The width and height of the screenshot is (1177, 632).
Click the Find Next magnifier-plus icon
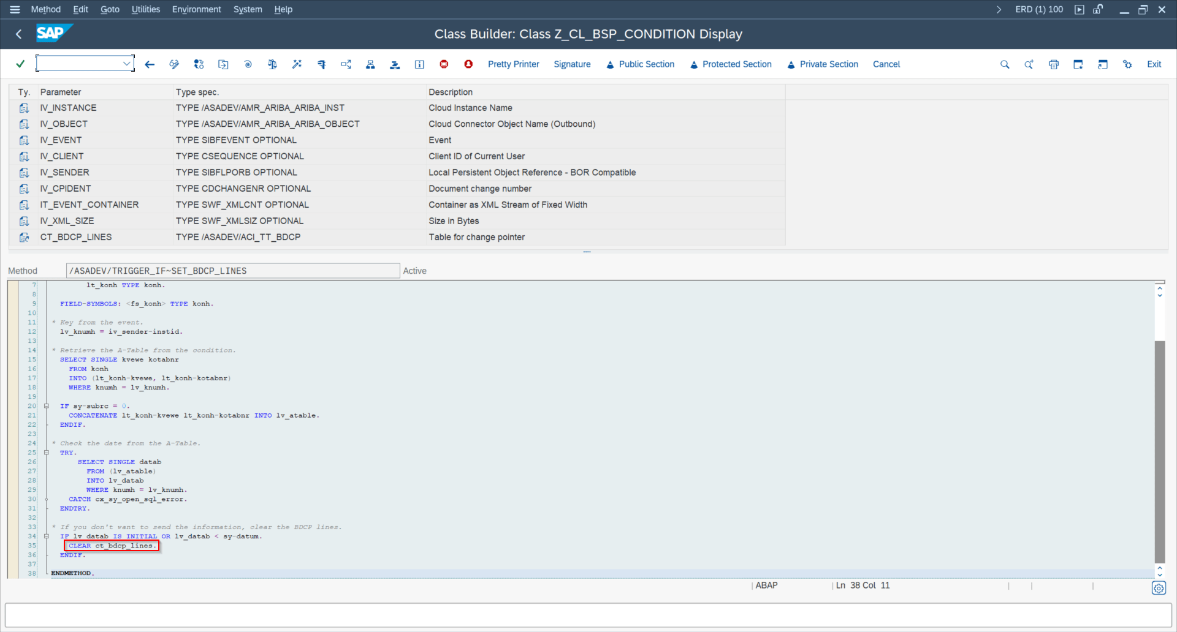[x=1029, y=64]
